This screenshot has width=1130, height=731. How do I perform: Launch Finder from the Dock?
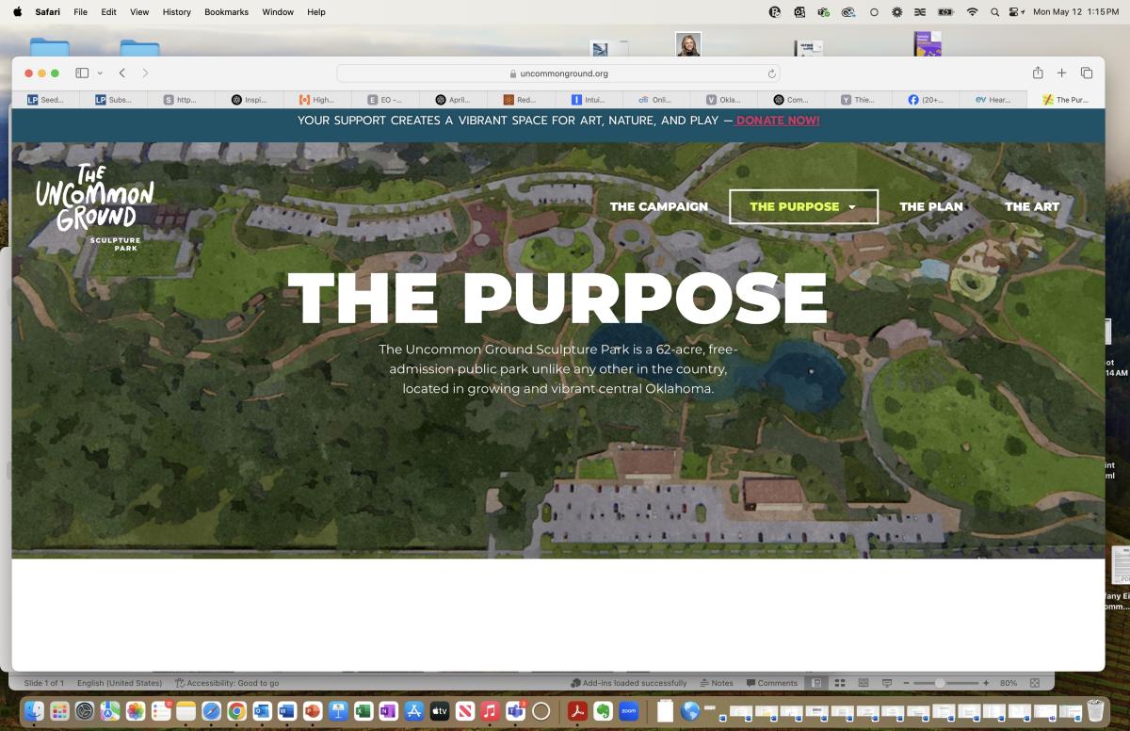coord(35,711)
